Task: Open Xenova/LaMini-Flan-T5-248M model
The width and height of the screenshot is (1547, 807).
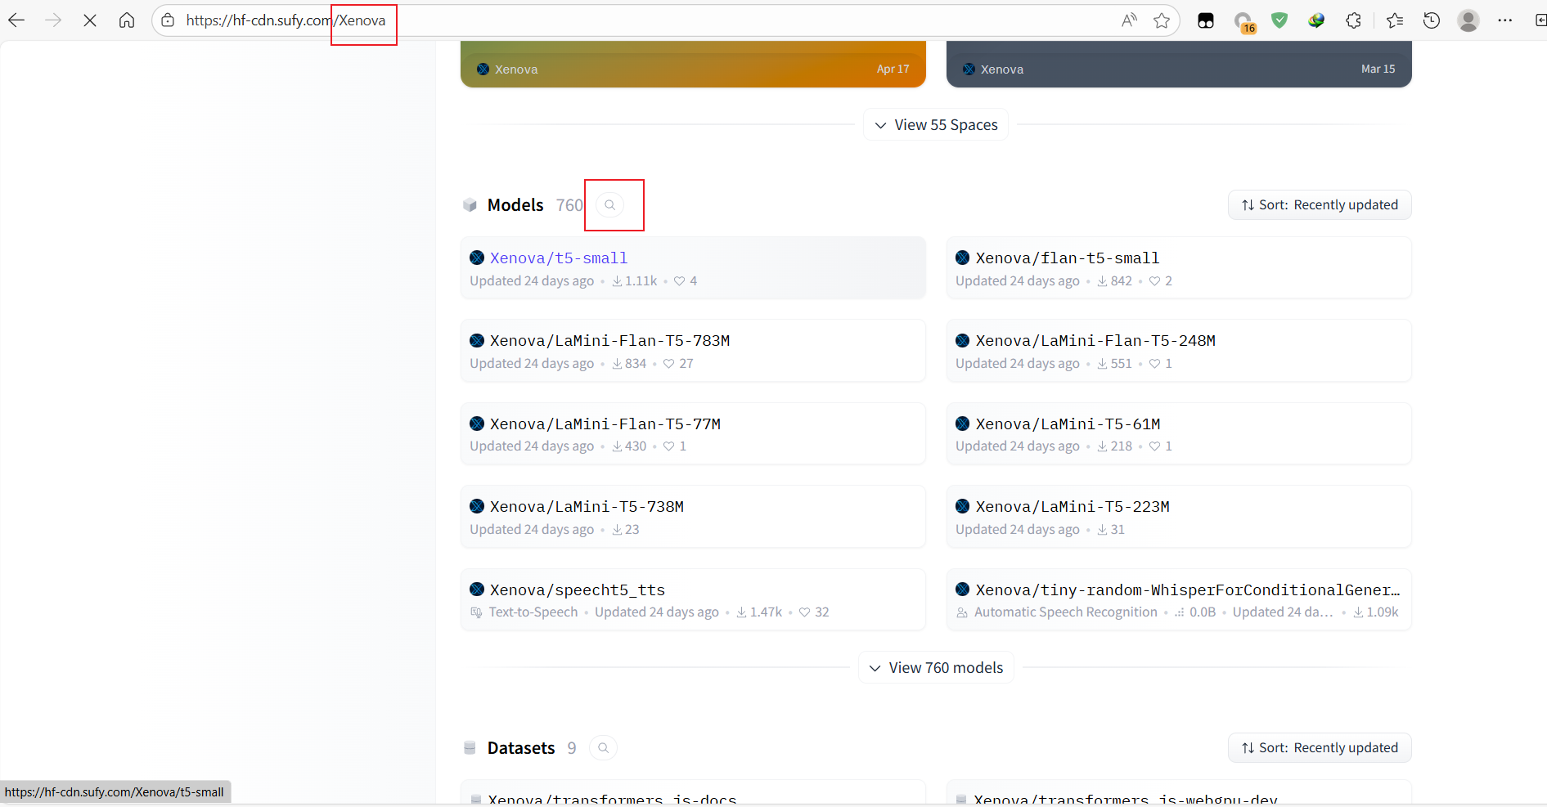Action: click(1179, 351)
